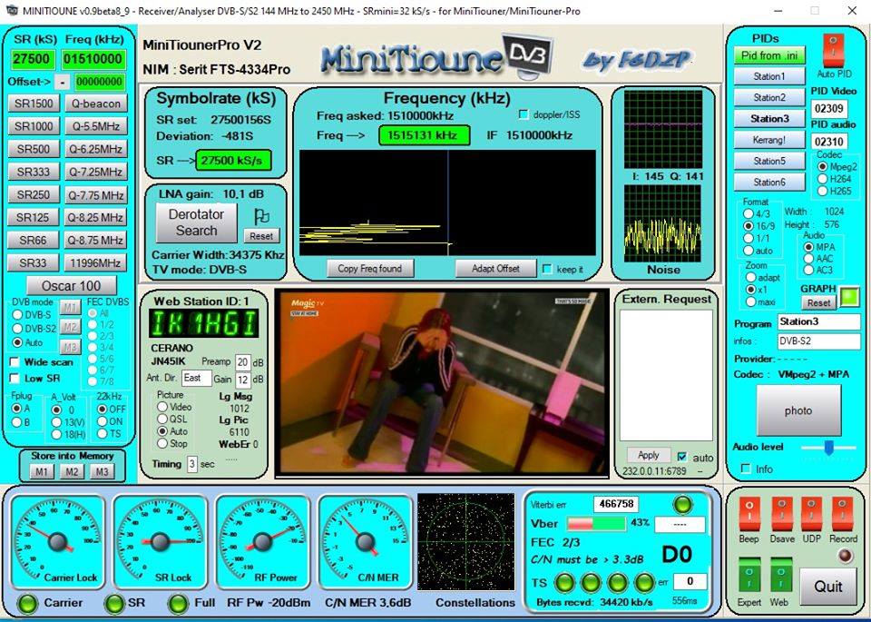Toggle the green Expert switch
Screen dimensions: 871x622
coord(749,577)
